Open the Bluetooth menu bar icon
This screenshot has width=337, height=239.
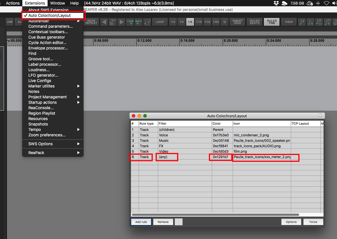pos(318,3)
